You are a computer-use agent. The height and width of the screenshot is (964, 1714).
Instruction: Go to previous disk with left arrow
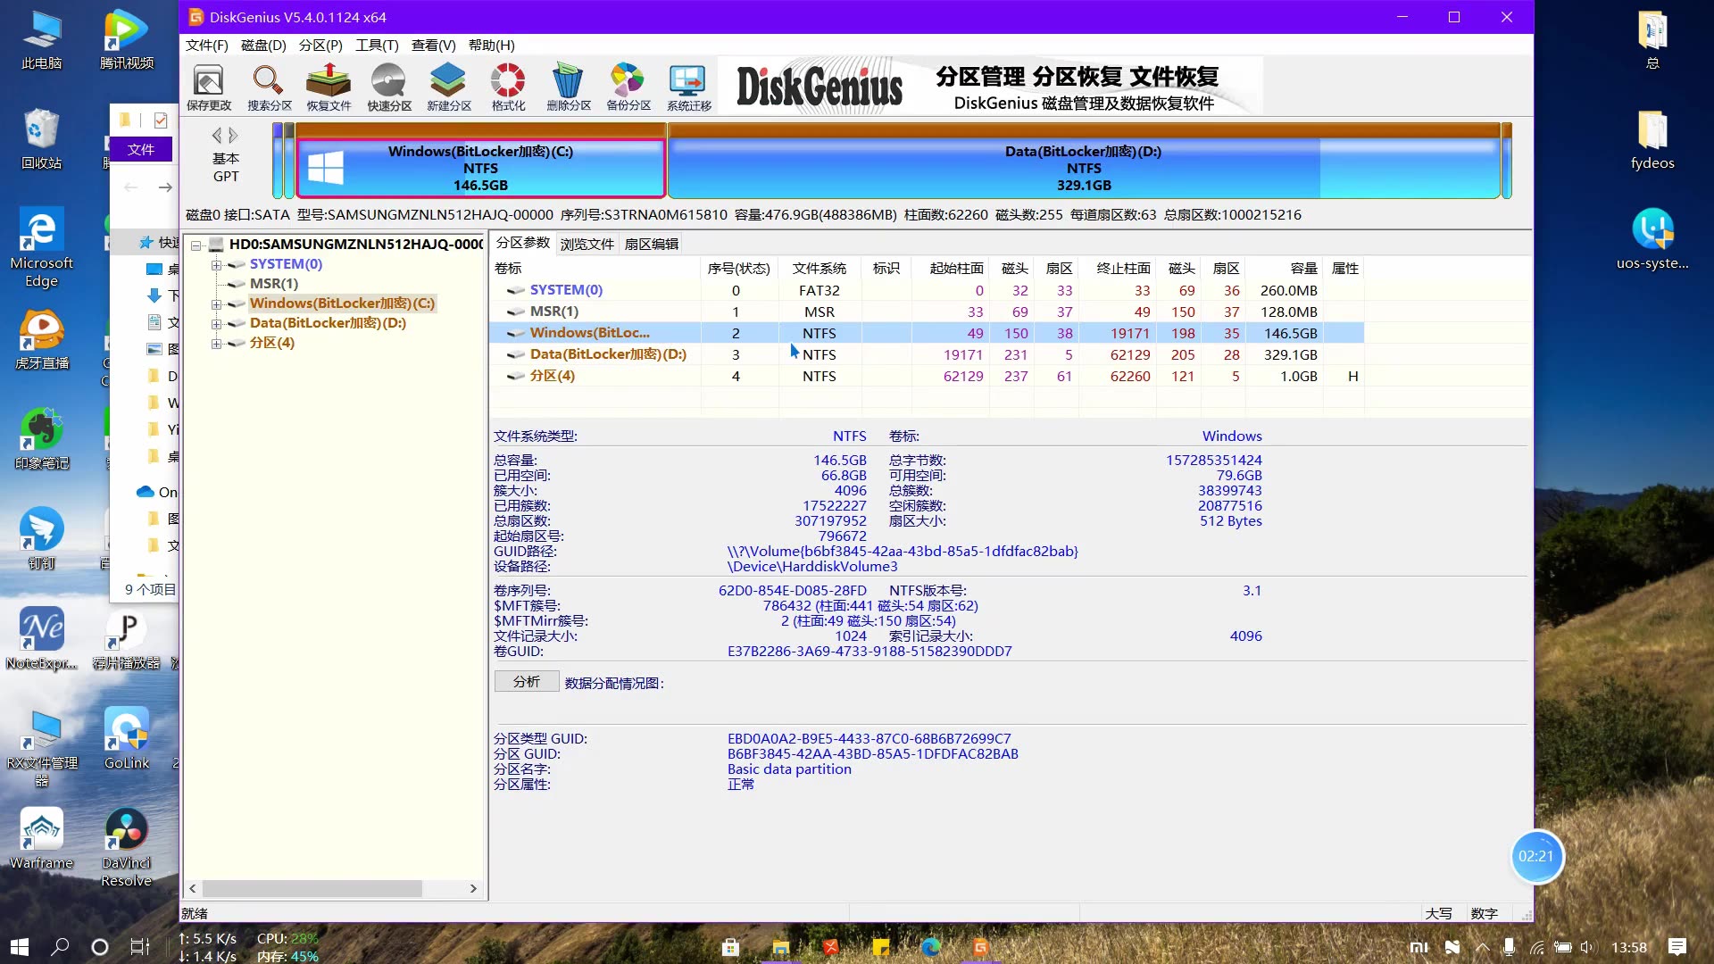point(217,136)
